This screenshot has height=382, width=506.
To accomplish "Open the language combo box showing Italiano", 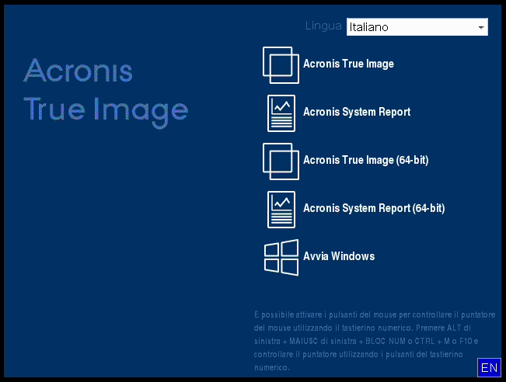I will (417, 27).
